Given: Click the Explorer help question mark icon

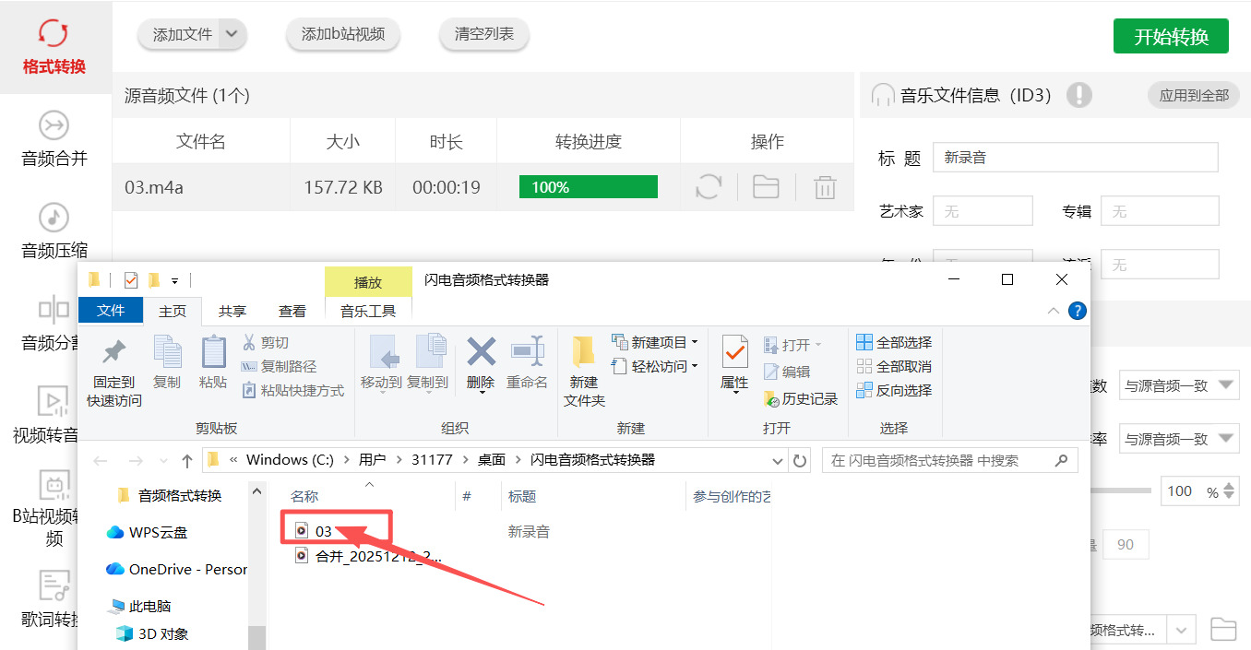Looking at the screenshot, I should [x=1077, y=311].
